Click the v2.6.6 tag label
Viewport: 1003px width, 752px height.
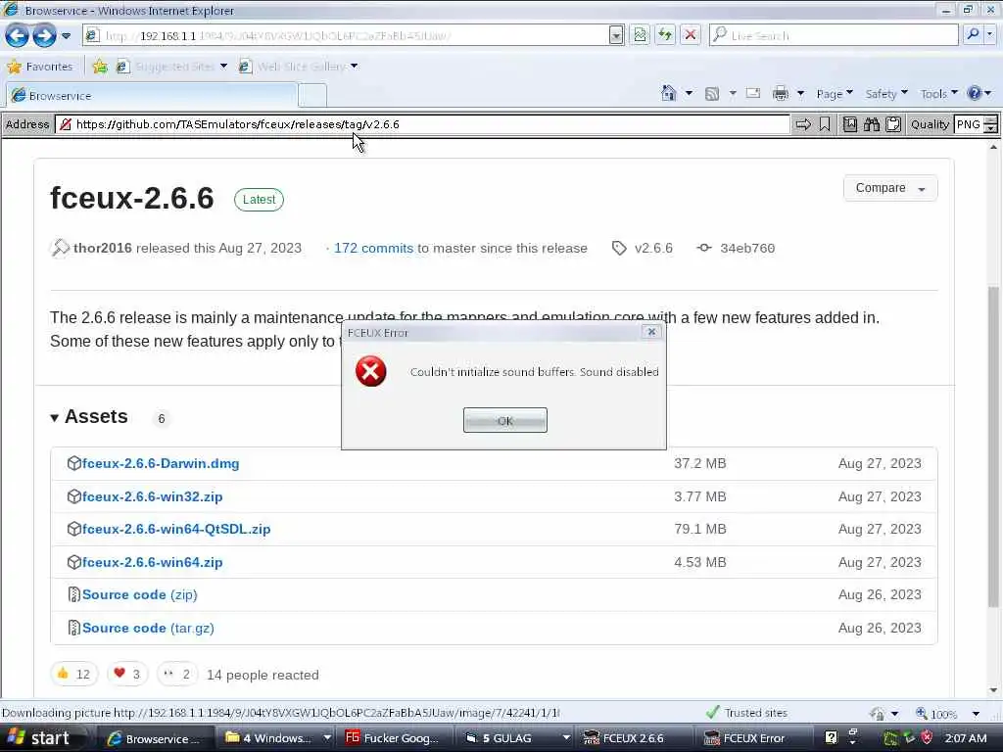[x=653, y=248]
